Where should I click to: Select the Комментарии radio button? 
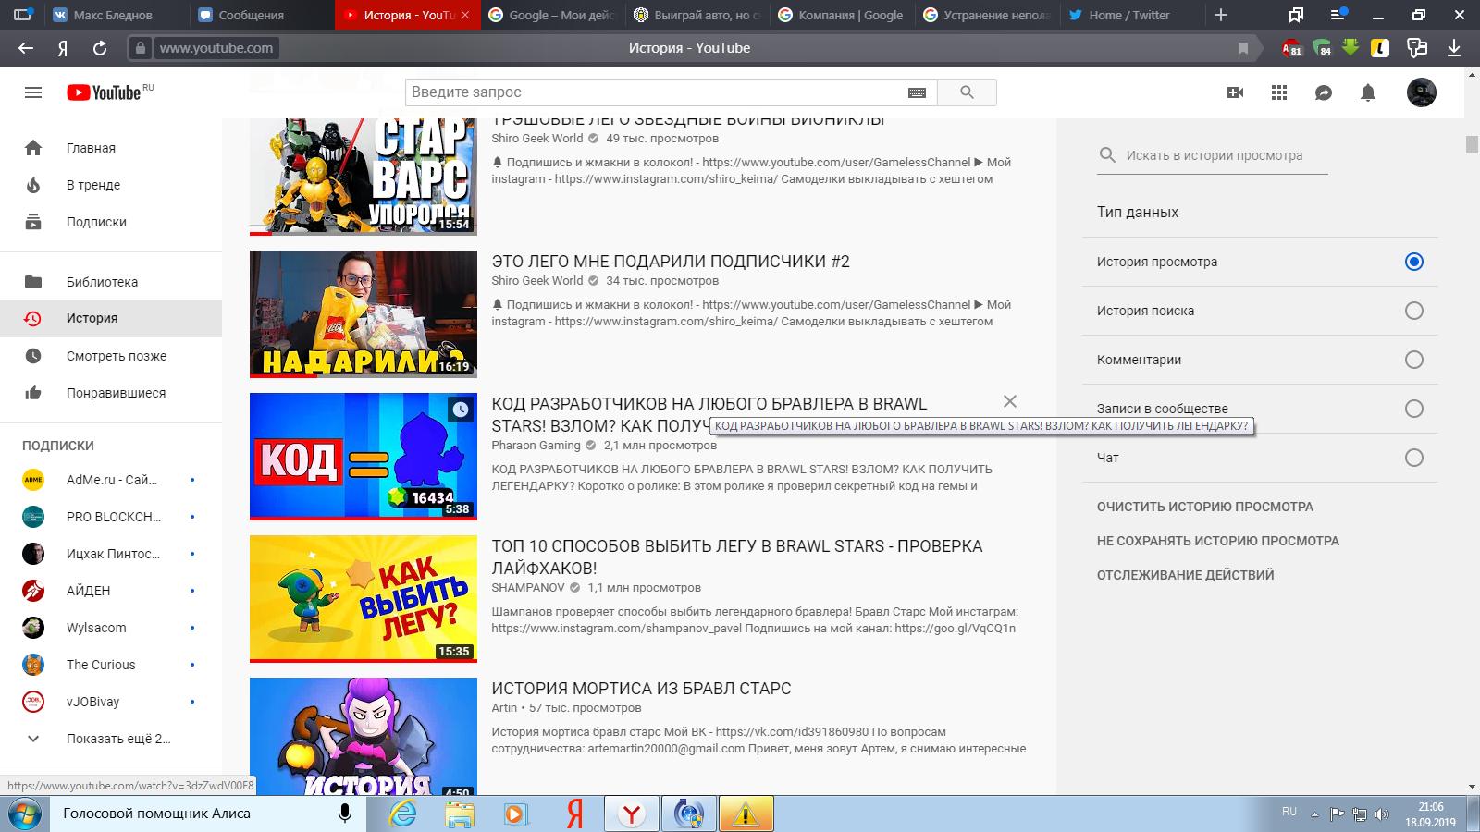[1413, 360]
